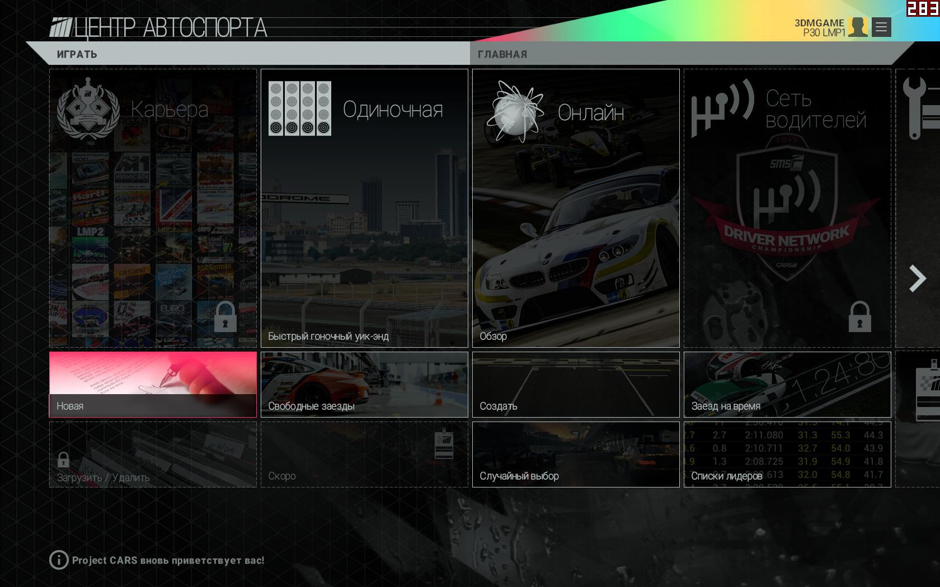Viewport: 940px width, 587px height.
Task: Click the 3DMGAME profile avatar icon
Action: [x=858, y=27]
